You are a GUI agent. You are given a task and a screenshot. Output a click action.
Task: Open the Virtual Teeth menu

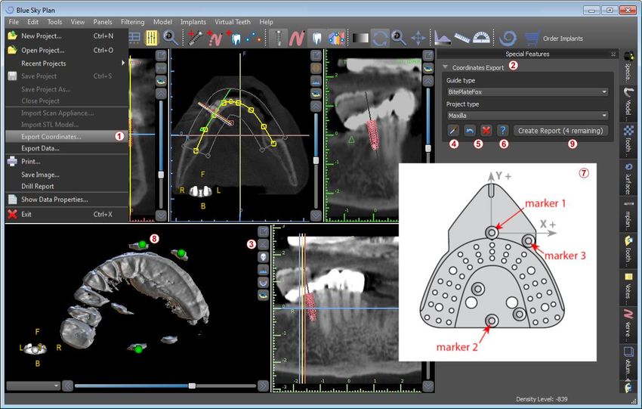coord(232,22)
